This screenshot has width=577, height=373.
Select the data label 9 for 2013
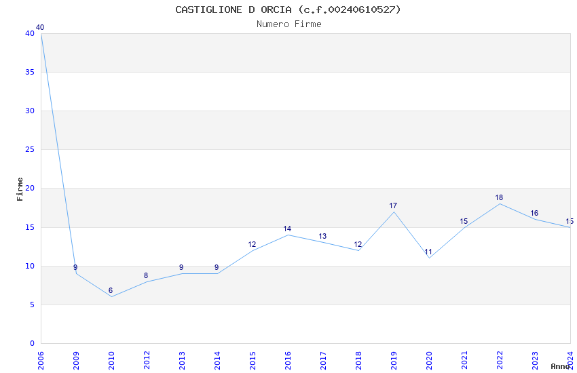(181, 267)
